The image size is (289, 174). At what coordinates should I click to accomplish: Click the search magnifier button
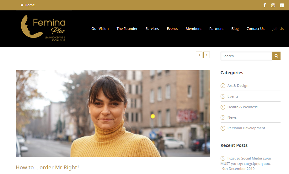[x=276, y=56]
